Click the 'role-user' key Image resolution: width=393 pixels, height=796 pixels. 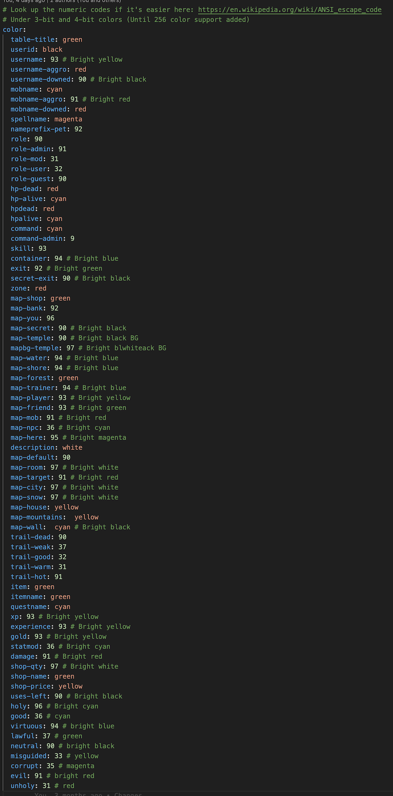tap(28, 169)
